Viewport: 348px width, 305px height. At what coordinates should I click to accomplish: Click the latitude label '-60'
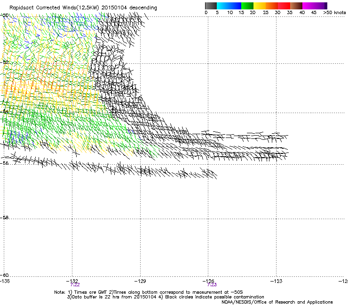point(4,275)
